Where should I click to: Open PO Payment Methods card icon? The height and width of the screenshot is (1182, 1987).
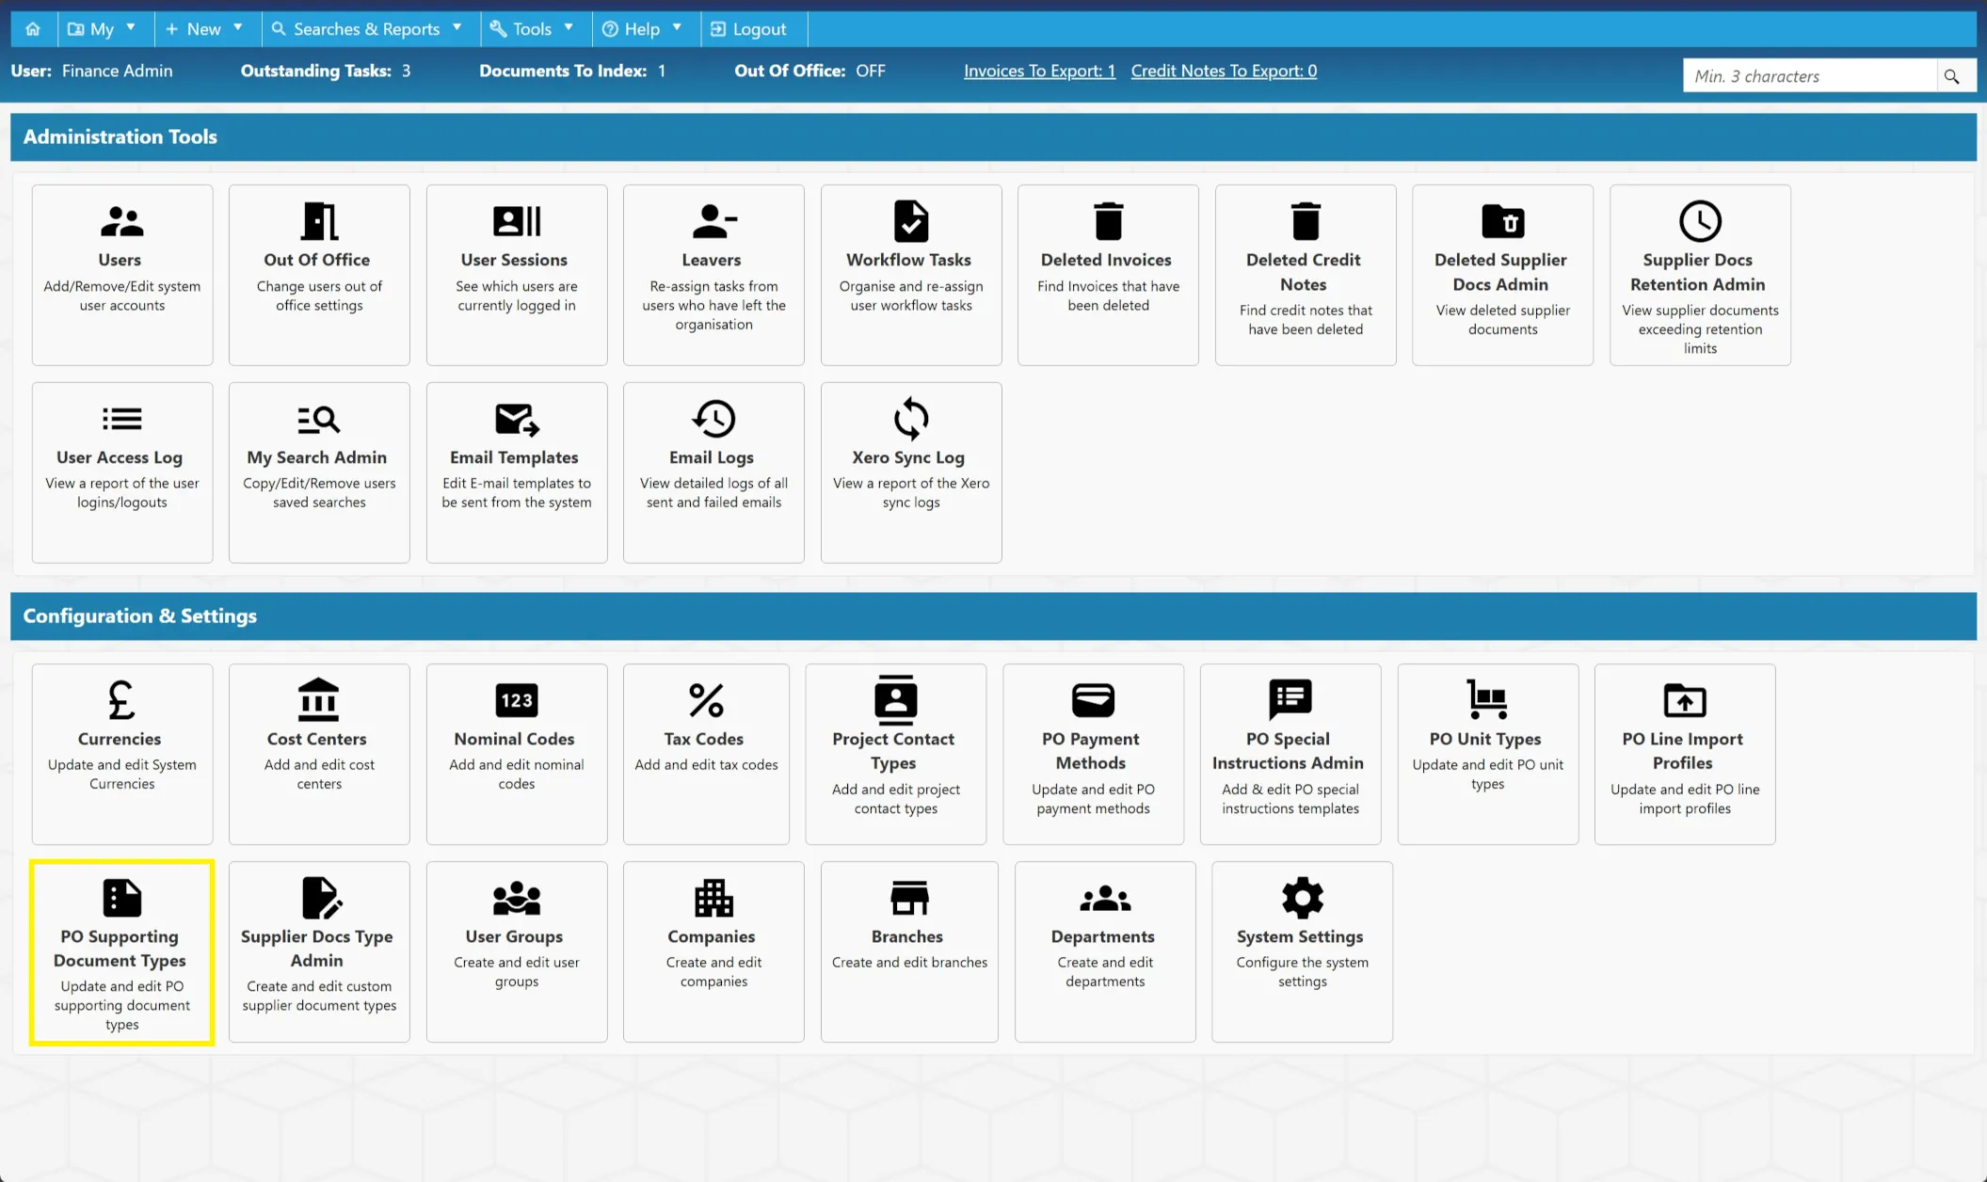click(x=1093, y=700)
